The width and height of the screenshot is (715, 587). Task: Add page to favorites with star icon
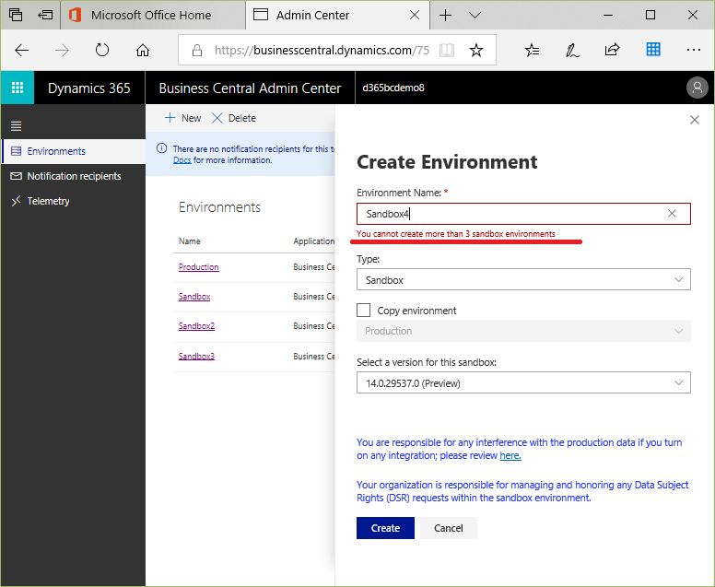click(x=476, y=50)
